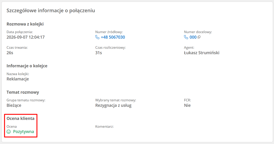The width and height of the screenshot is (274, 144).
Task: Click agent name Łukasz Strumiński
Action: (x=202, y=53)
